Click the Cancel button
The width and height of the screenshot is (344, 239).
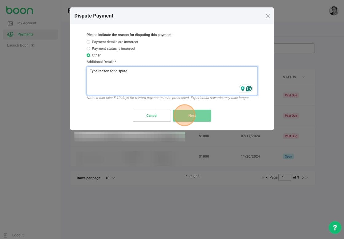pyautogui.click(x=152, y=116)
